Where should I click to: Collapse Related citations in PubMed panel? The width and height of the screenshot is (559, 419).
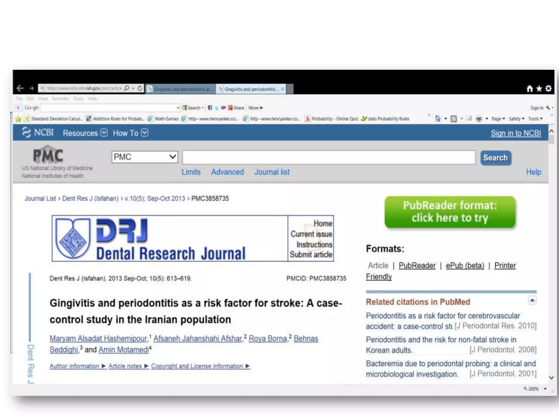[x=532, y=300]
